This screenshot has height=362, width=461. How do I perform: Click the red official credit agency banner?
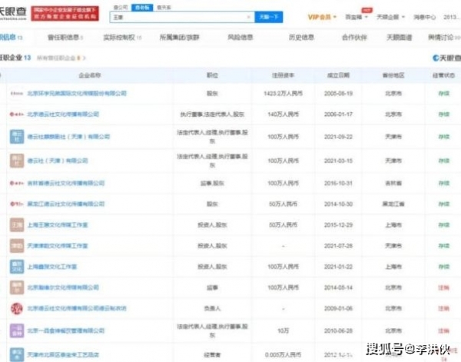(x=65, y=14)
